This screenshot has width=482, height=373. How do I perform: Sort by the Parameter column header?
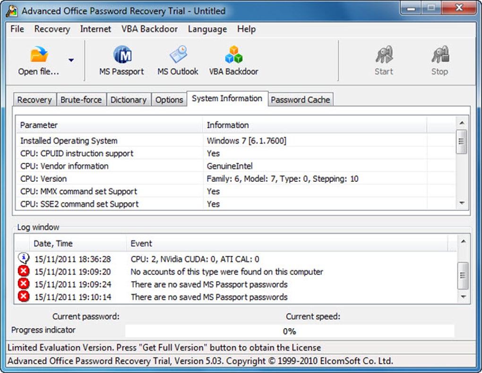click(x=109, y=125)
